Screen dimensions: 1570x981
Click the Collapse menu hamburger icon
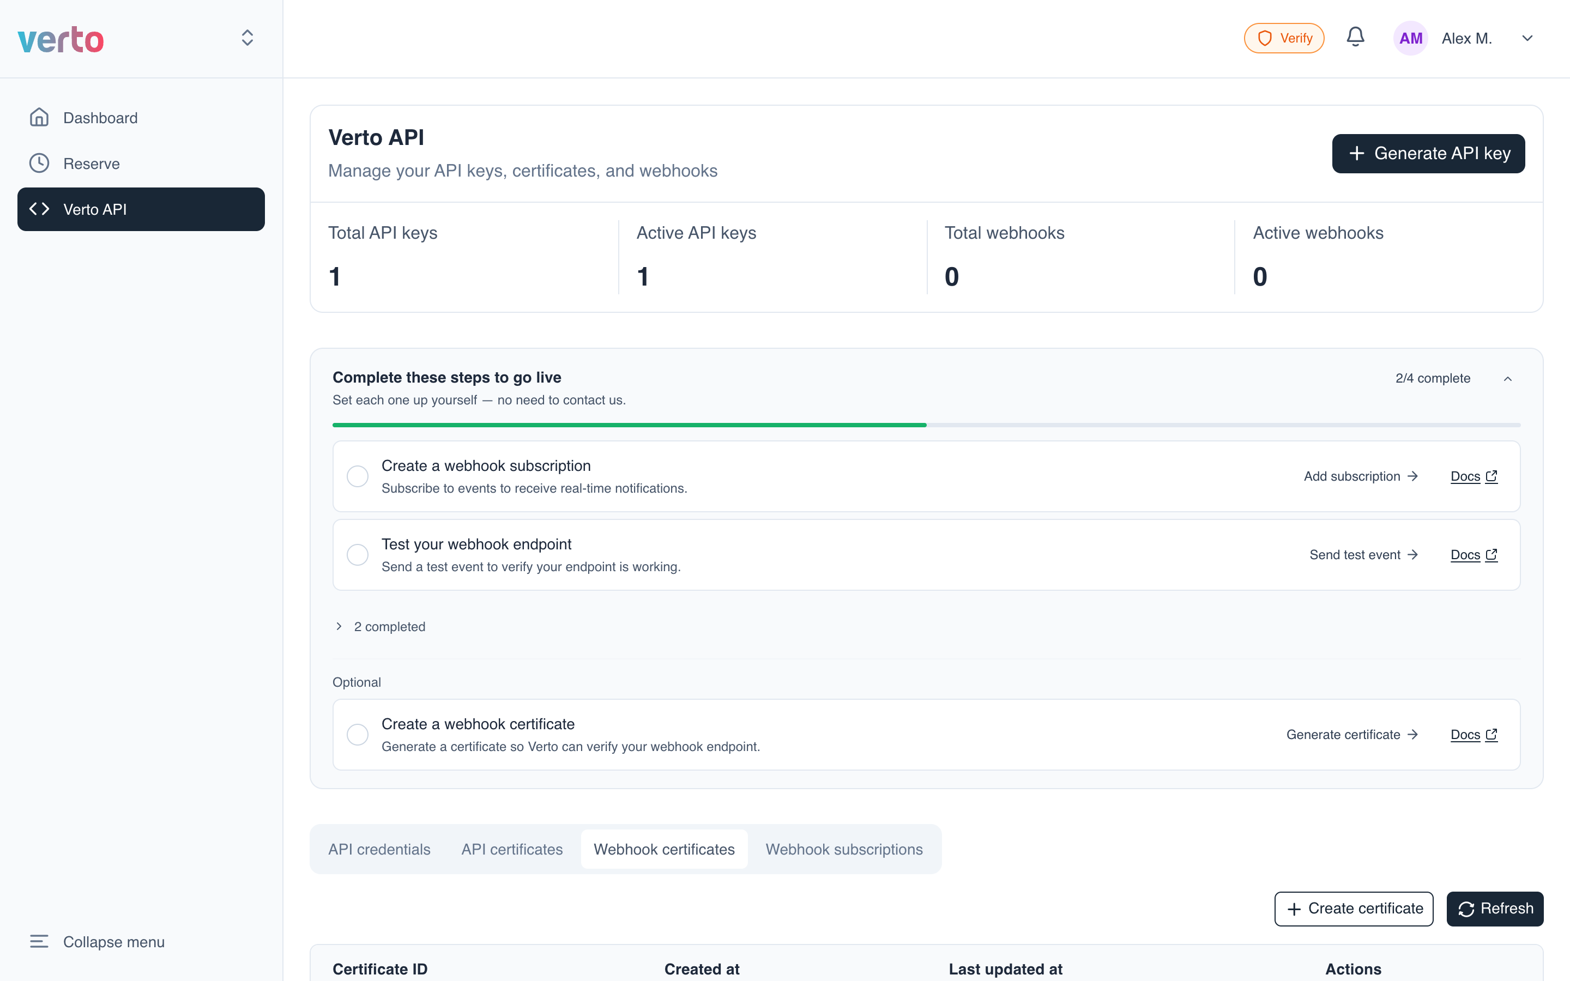click(x=40, y=941)
